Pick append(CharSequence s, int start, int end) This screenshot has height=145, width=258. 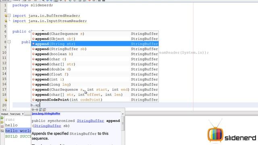95,89
